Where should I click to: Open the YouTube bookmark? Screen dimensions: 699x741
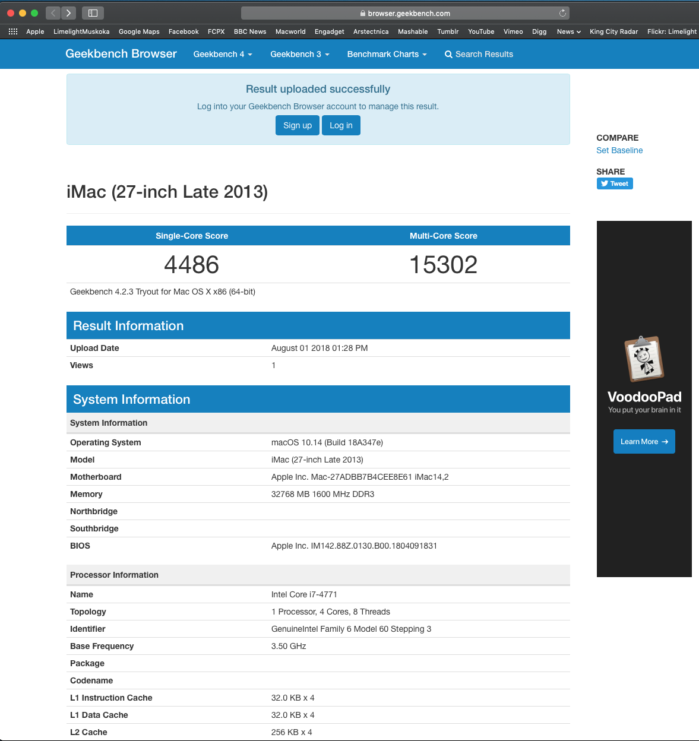point(481,31)
